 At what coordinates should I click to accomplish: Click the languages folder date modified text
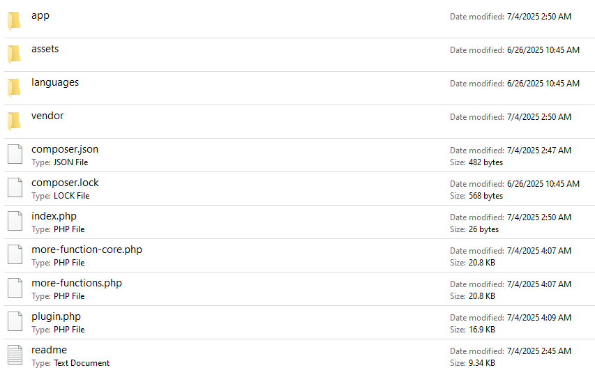pos(514,84)
